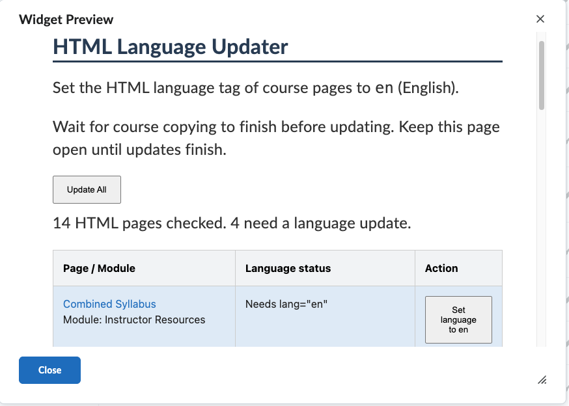Click the Page / Module column header
569x406 pixels.
pos(144,268)
